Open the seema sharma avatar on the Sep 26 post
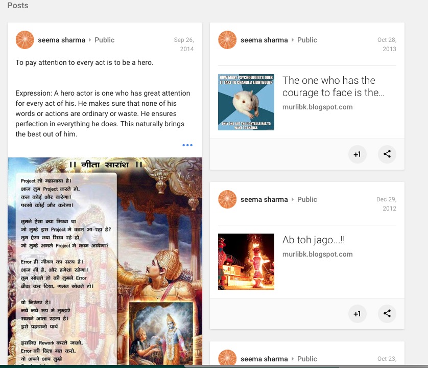Screen dimensions: 428x368 (25, 40)
